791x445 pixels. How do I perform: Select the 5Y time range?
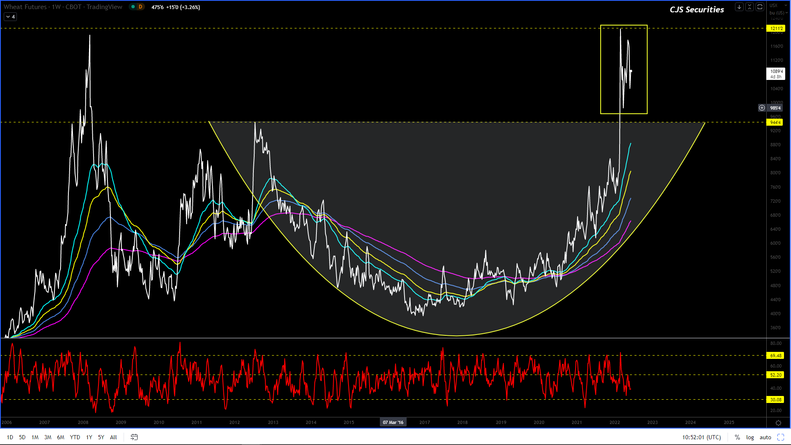[101, 437]
